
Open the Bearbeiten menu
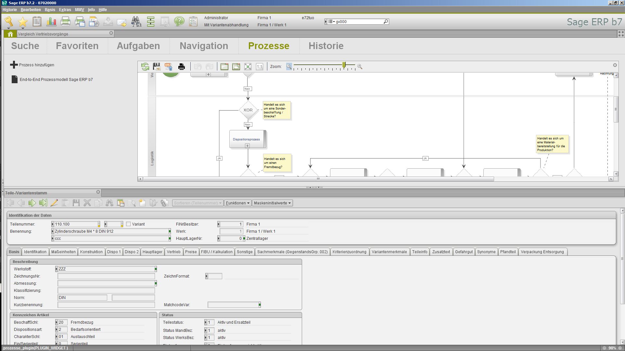click(x=31, y=10)
